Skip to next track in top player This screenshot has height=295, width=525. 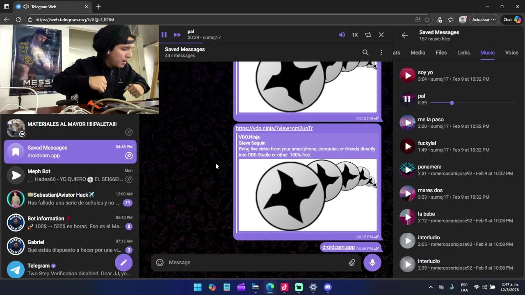coord(177,35)
